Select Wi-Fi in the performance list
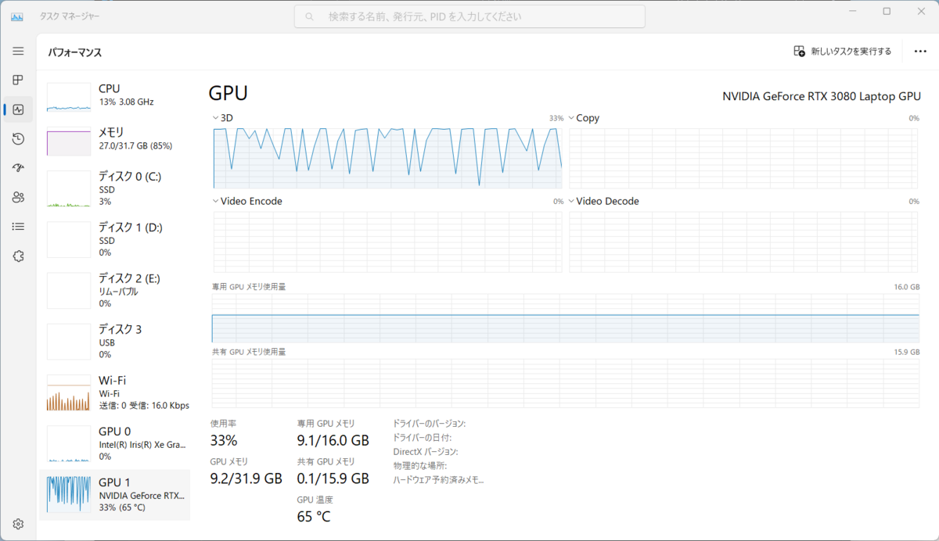 pyautogui.click(x=115, y=392)
